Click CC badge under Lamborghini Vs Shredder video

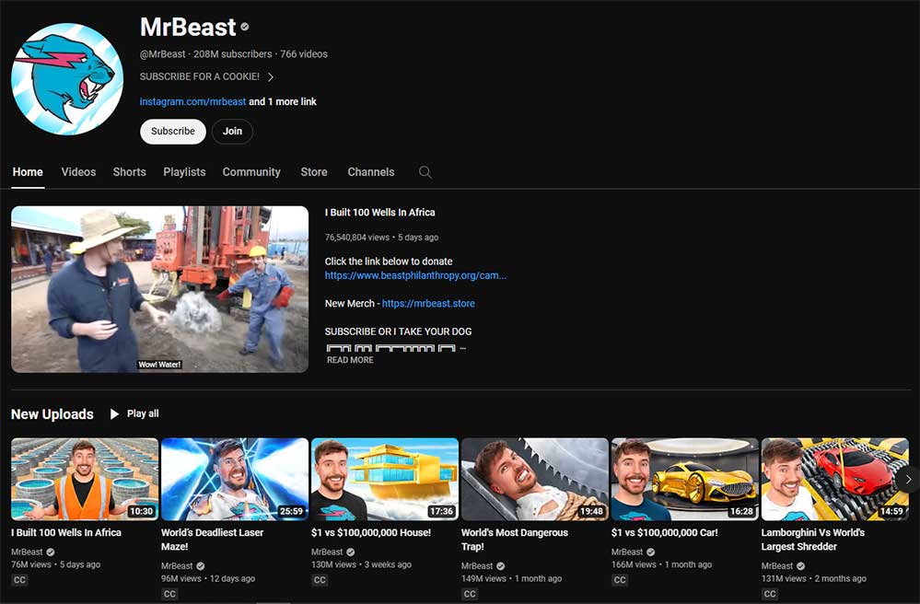[x=771, y=594]
